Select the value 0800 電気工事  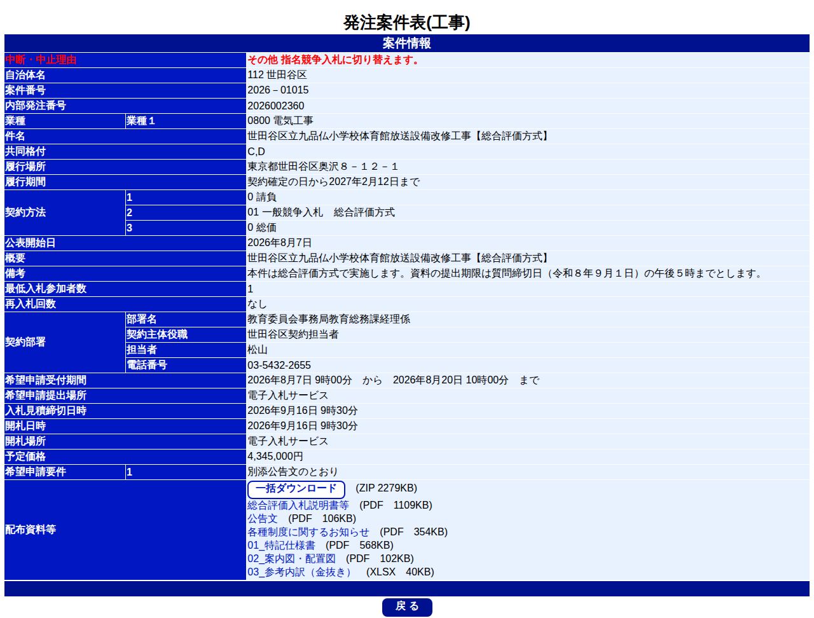280,121
